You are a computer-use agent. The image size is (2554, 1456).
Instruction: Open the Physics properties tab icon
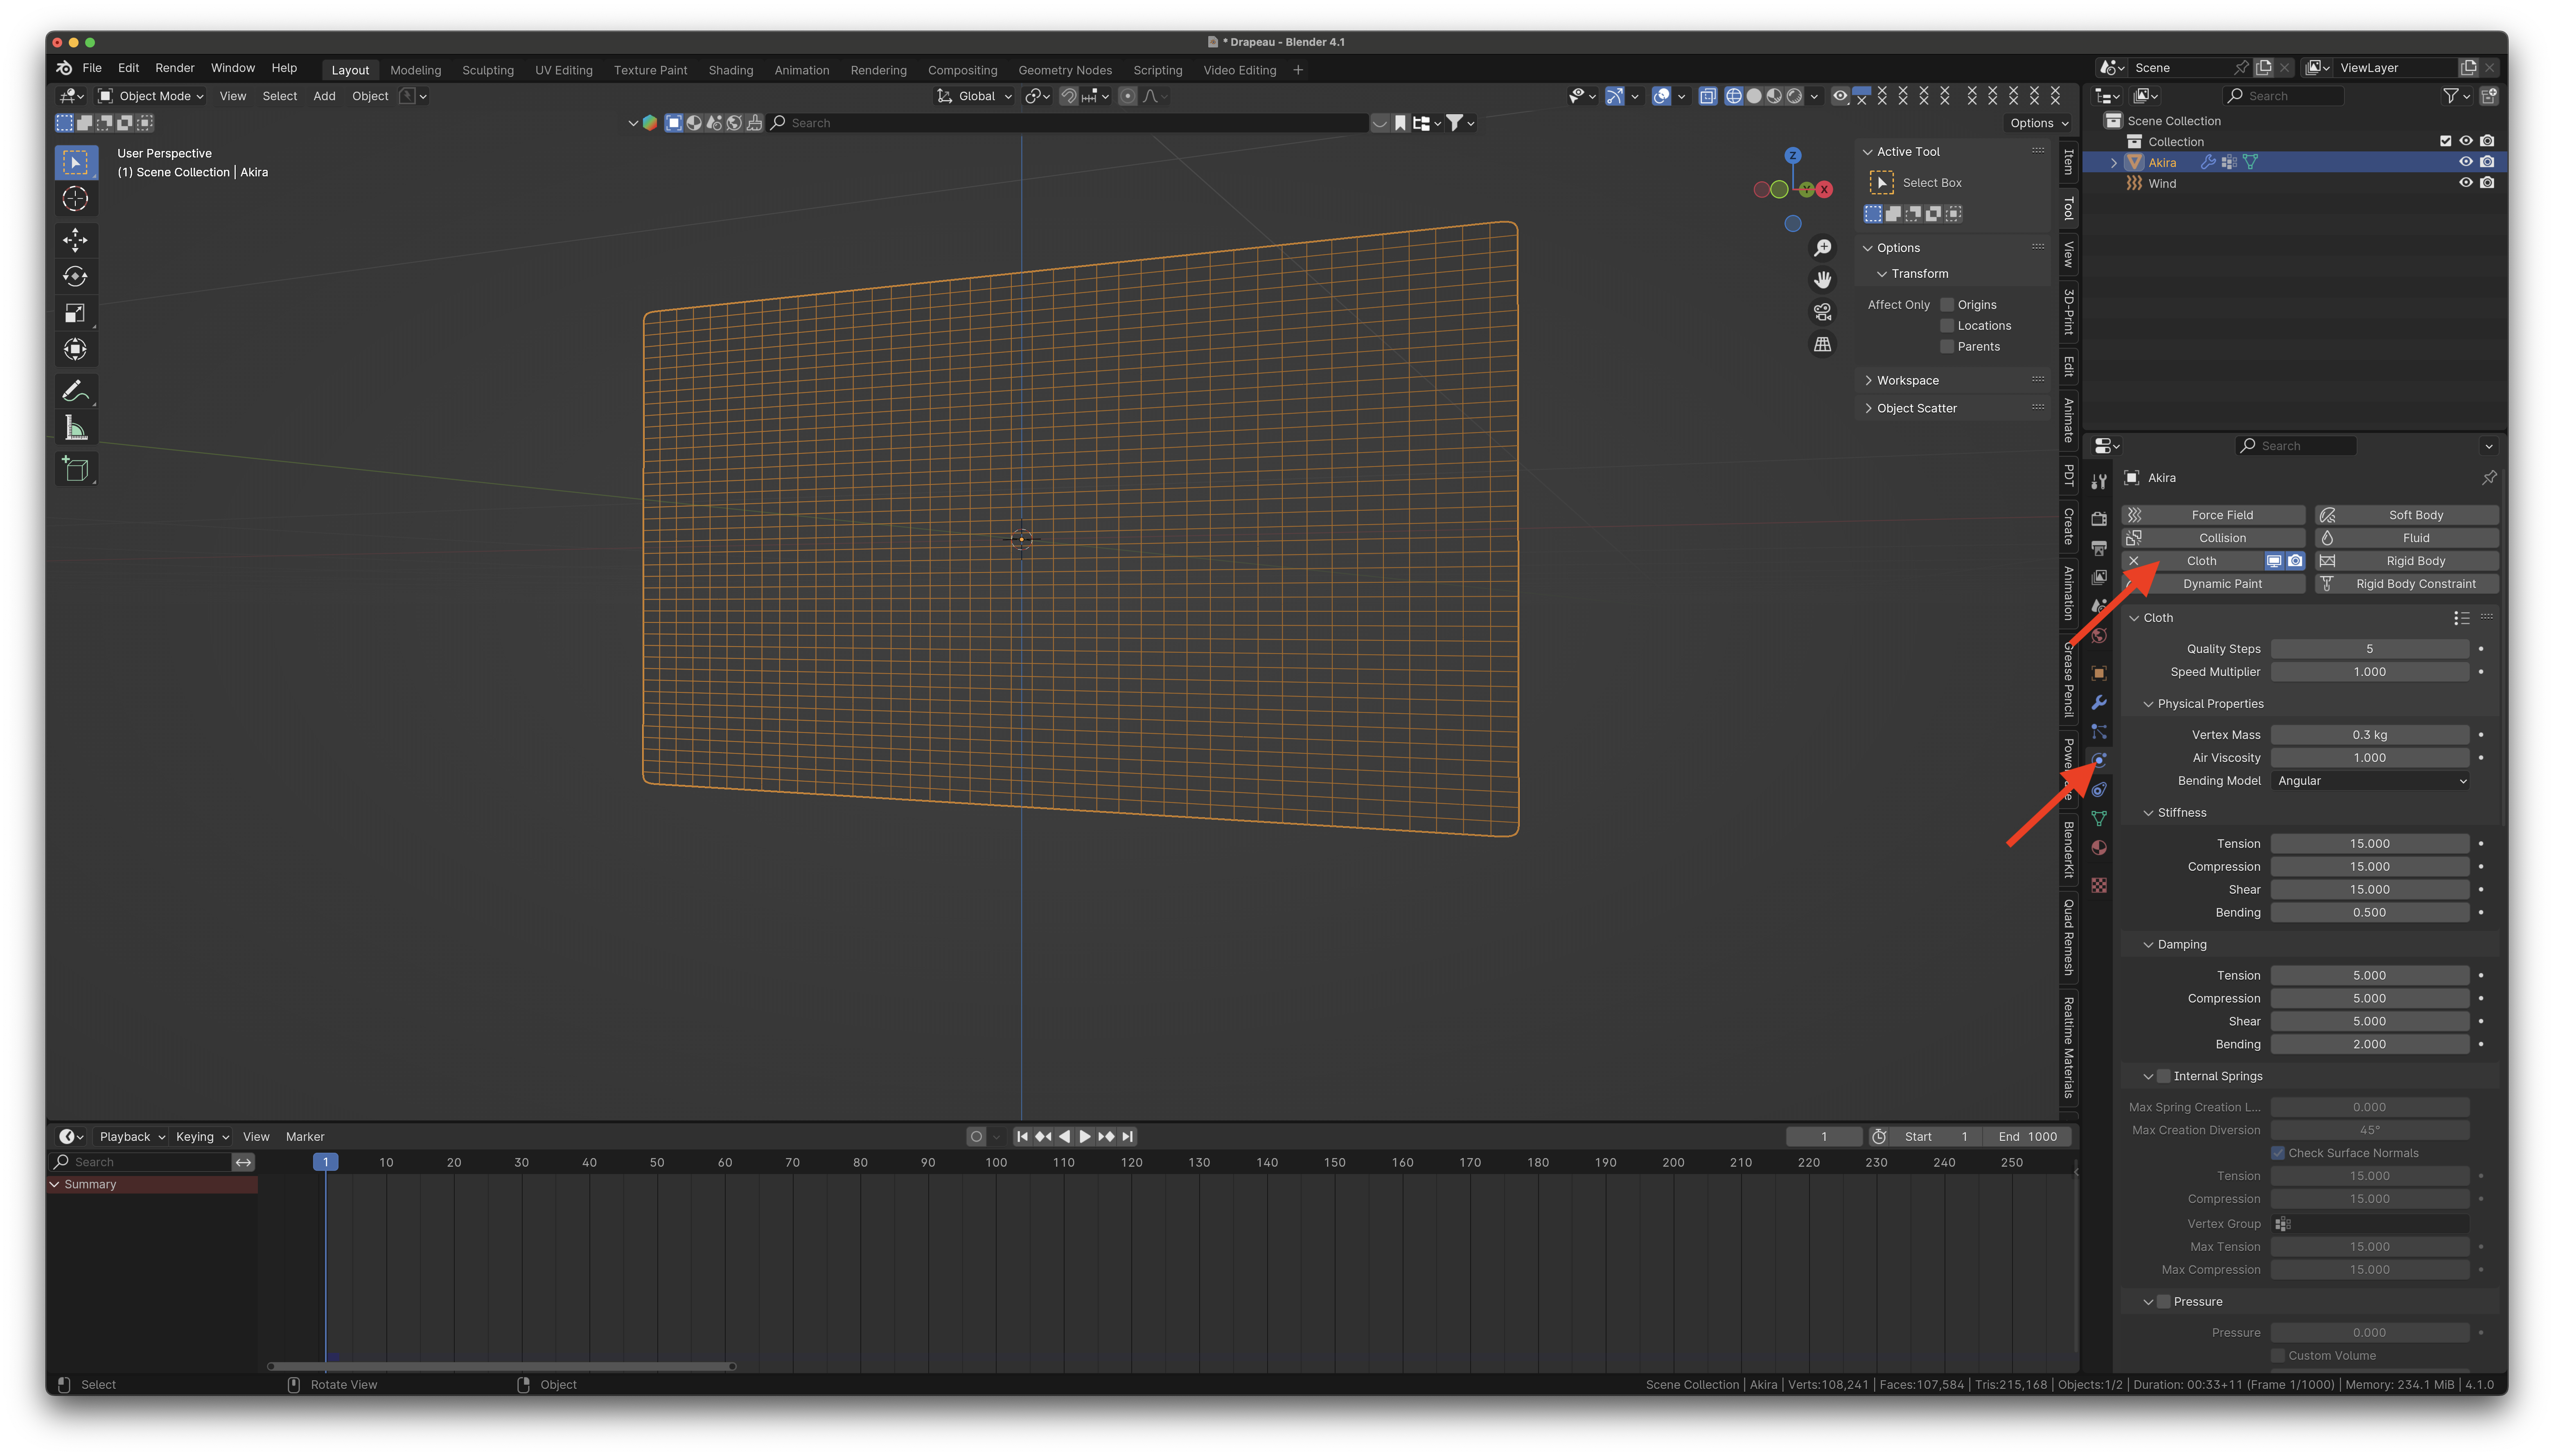2099,760
